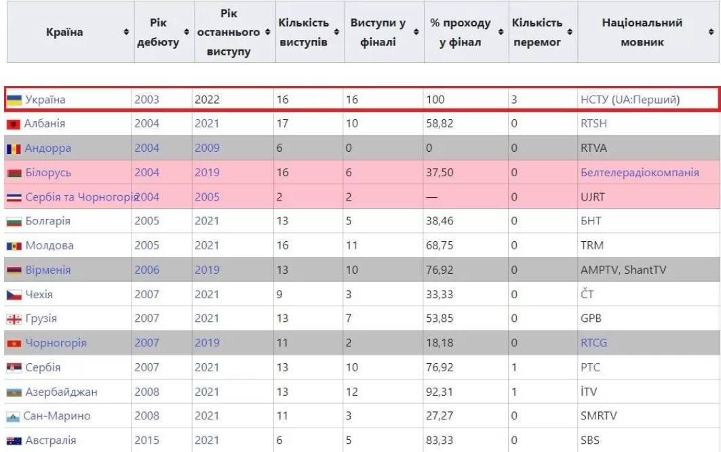The height and width of the screenshot is (452, 721).
Task: Sort by the Рік дебюту column arrow
Action: tap(187, 33)
